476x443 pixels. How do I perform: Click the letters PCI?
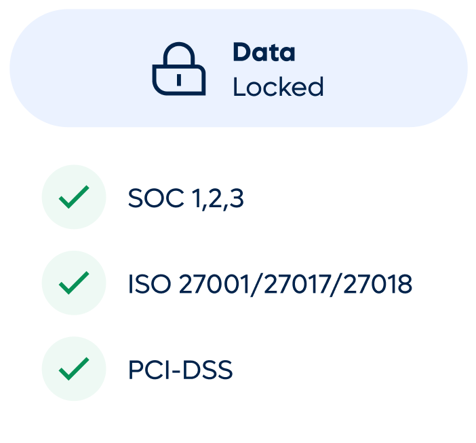(x=147, y=370)
